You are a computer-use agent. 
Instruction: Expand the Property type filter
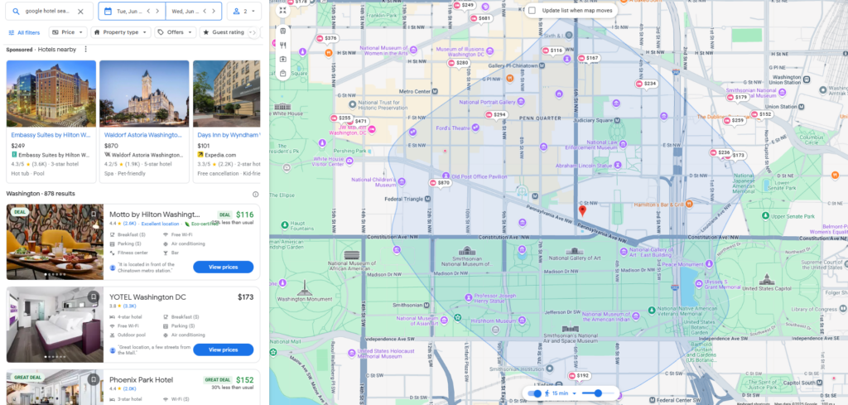point(121,32)
